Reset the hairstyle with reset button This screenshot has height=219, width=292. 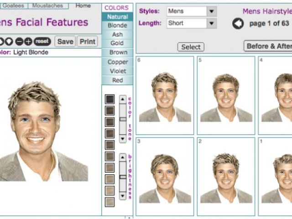click(42, 42)
